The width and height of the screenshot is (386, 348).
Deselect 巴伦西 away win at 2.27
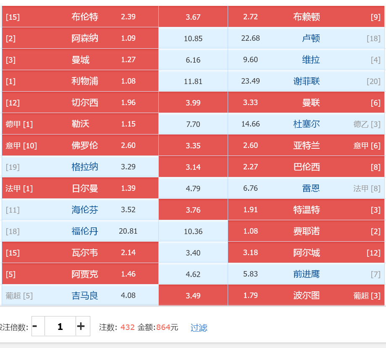306,166
